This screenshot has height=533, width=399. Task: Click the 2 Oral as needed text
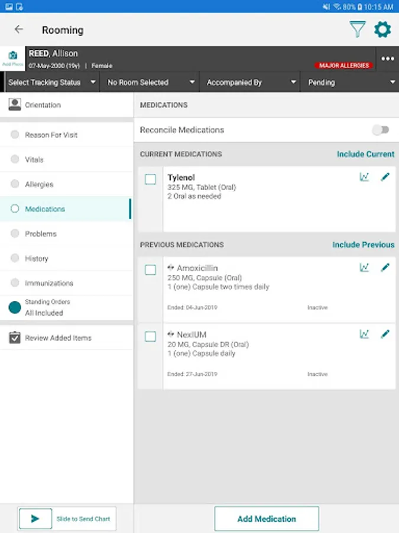(194, 196)
